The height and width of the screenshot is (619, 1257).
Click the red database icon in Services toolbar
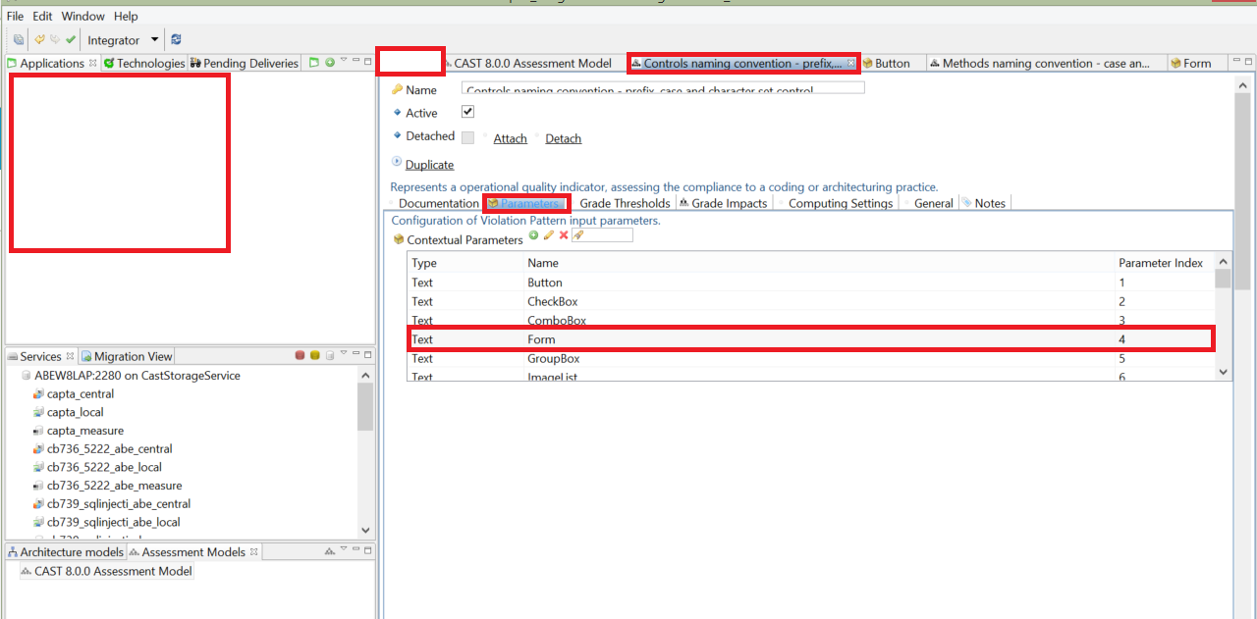point(301,356)
